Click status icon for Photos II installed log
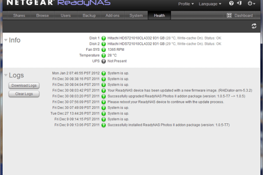 (104, 125)
